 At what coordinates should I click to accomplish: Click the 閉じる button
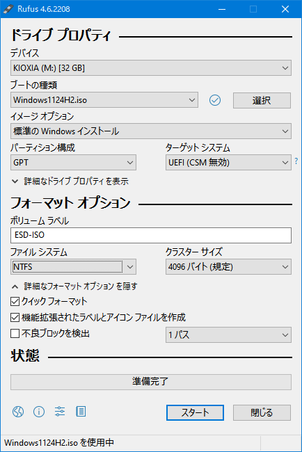pos(262,412)
